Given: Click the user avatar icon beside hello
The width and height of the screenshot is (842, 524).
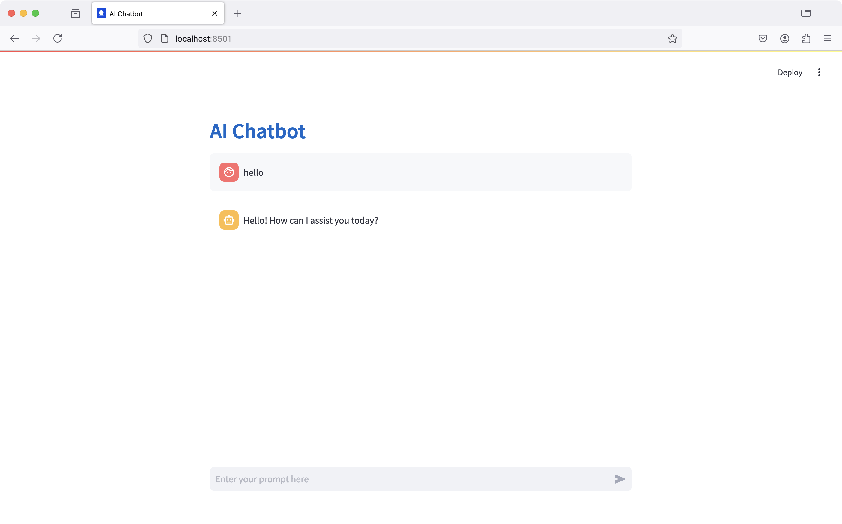Looking at the screenshot, I should tap(229, 172).
